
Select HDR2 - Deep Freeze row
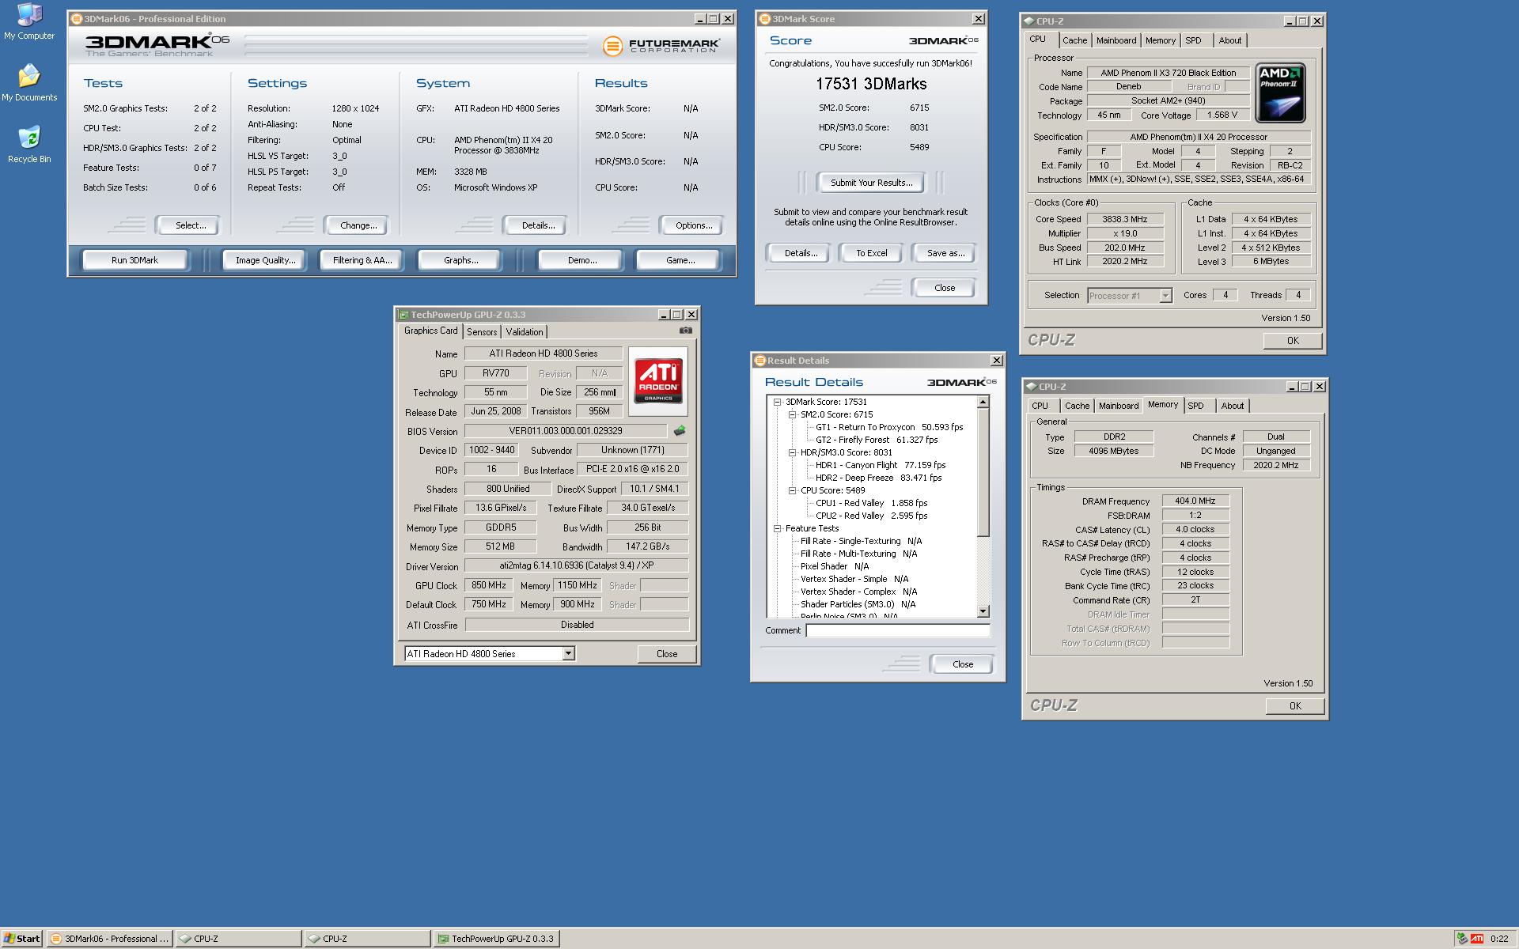pyautogui.click(x=878, y=478)
